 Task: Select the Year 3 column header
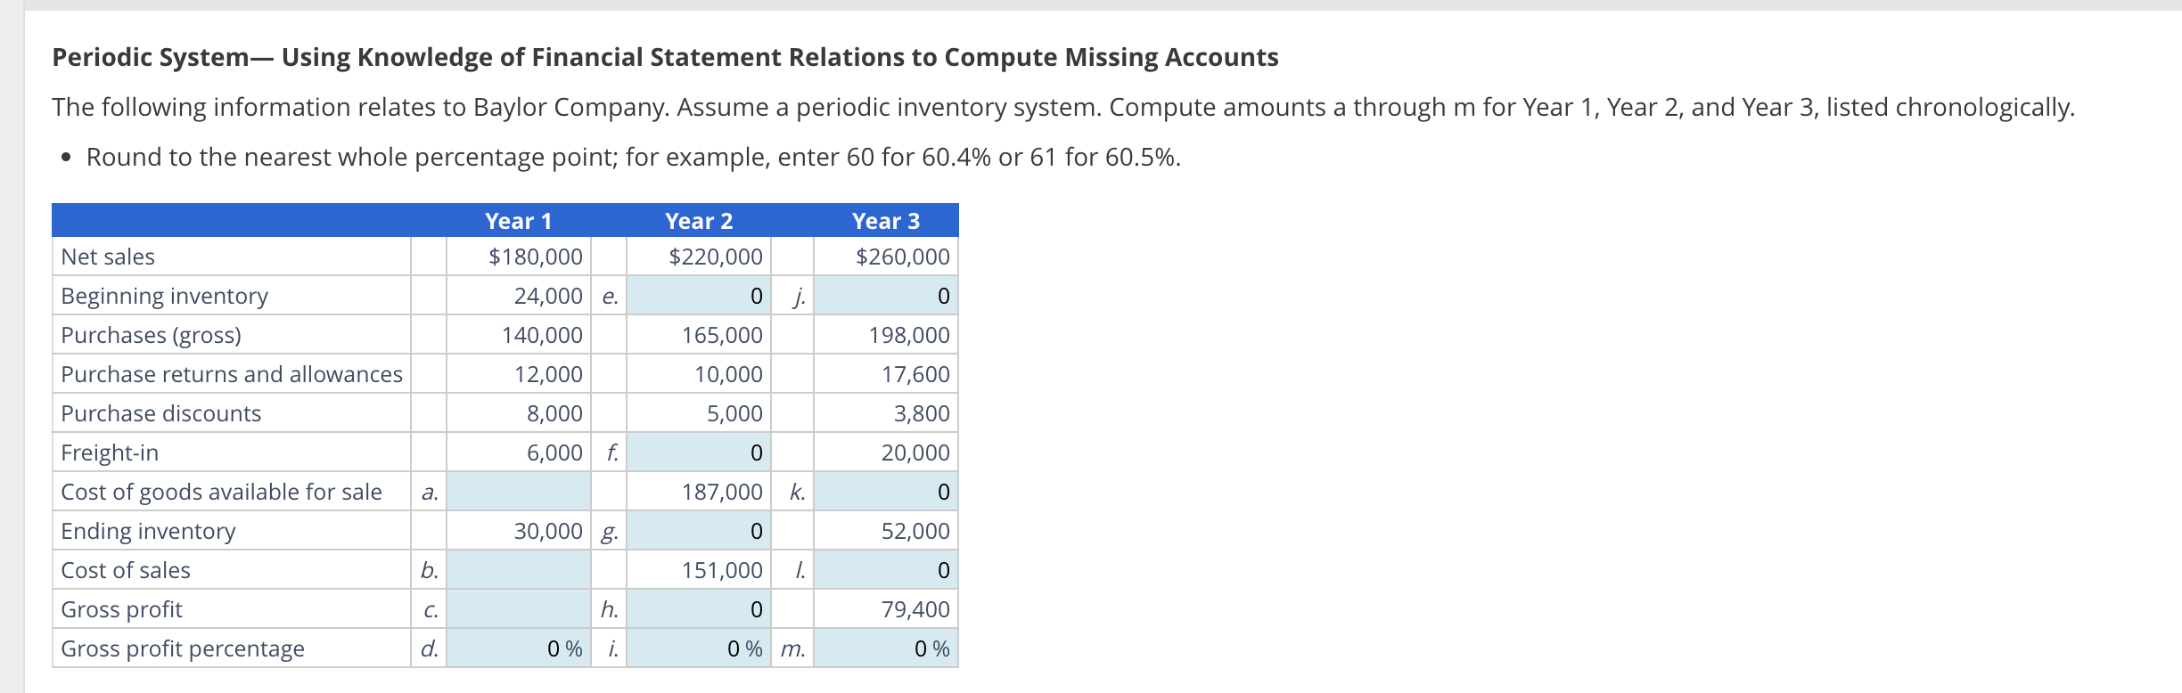click(x=886, y=220)
